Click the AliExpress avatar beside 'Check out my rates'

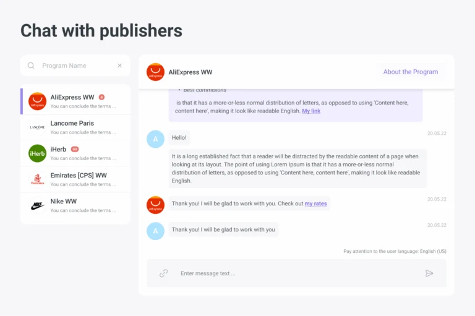coord(155,205)
